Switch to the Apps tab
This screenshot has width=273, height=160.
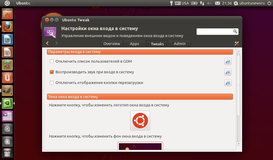(x=134, y=44)
